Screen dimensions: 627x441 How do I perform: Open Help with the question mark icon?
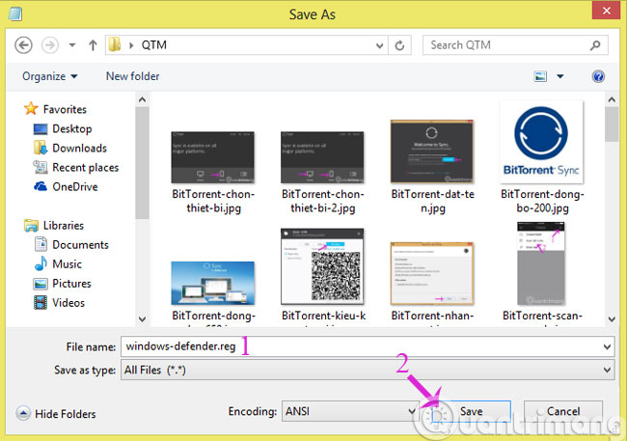click(x=598, y=76)
